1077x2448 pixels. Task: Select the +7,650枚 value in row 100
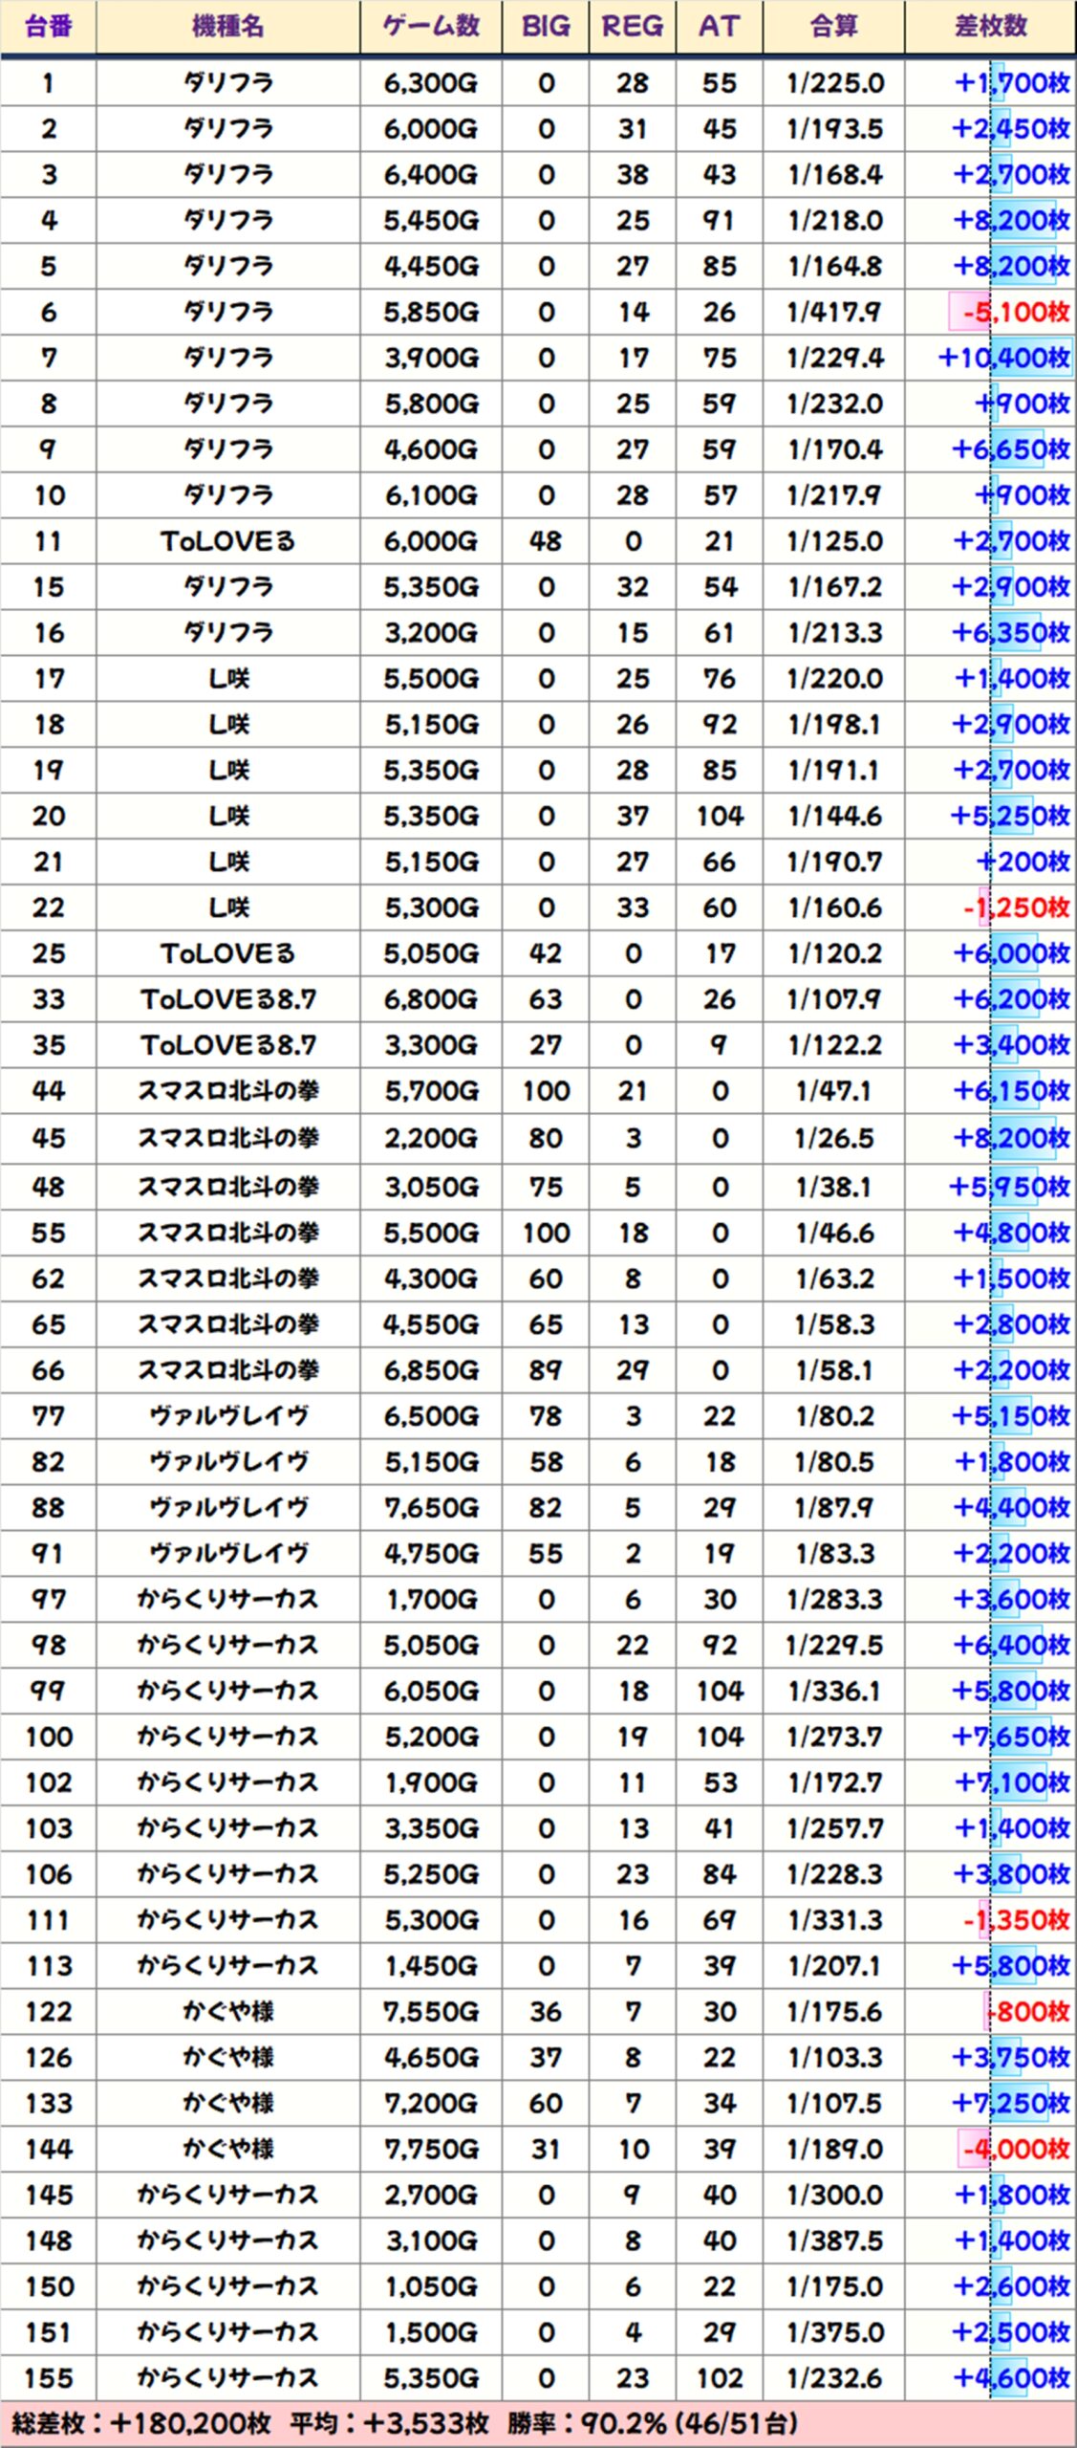coord(1011,1738)
